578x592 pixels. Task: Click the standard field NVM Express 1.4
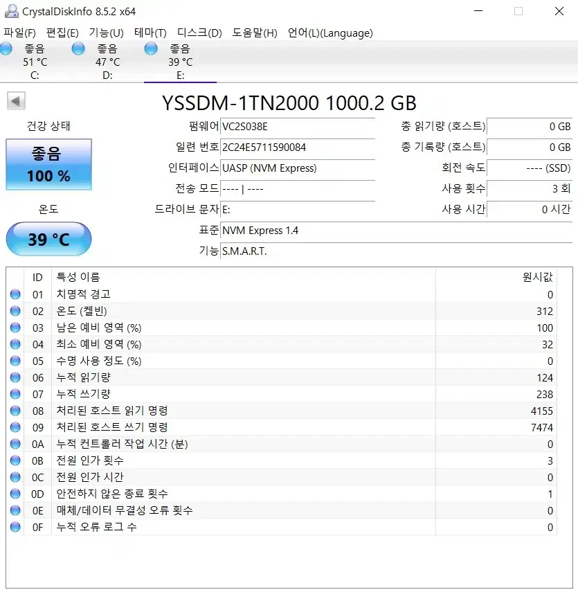point(397,231)
